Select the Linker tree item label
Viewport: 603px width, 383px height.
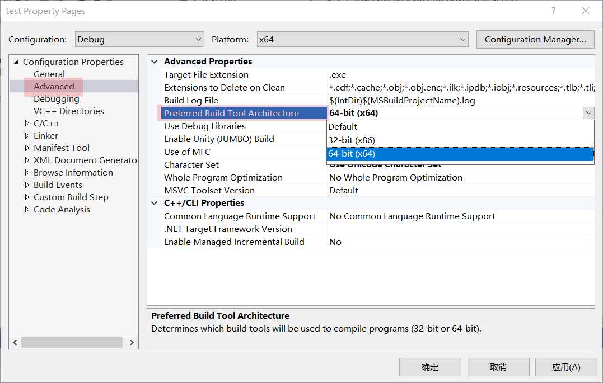[46, 136]
